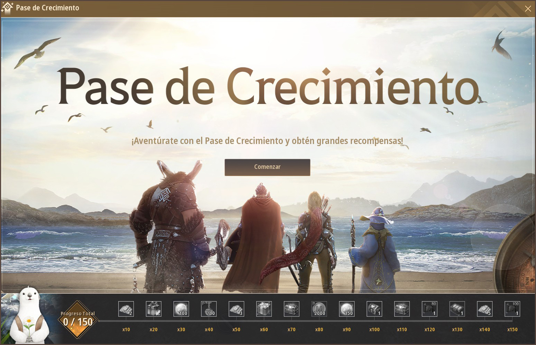This screenshot has height=345, width=536.
Task: Click the x30 milestone label
Action: [x=181, y=329]
